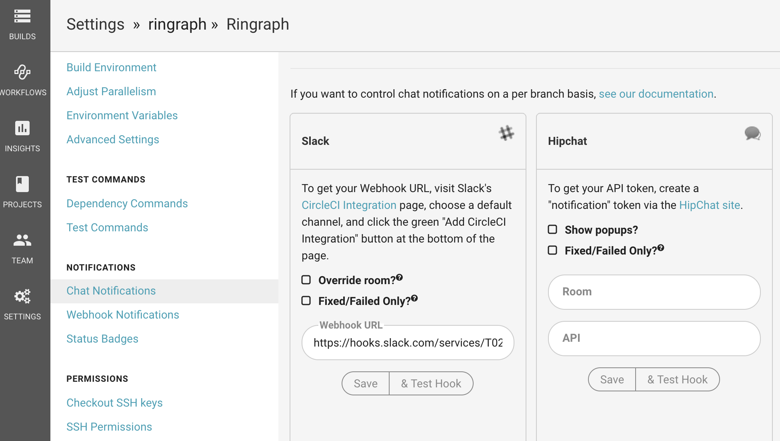780x441 pixels.
Task: Open Advanced Settings page
Action: (x=113, y=139)
